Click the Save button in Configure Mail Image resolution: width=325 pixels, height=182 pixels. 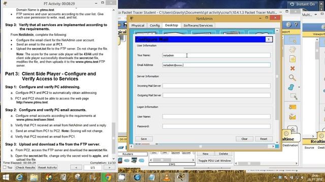144,139
